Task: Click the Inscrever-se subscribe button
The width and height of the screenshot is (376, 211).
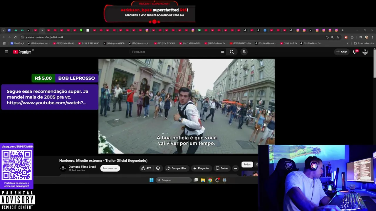Action: pyautogui.click(x=110, y=168)
